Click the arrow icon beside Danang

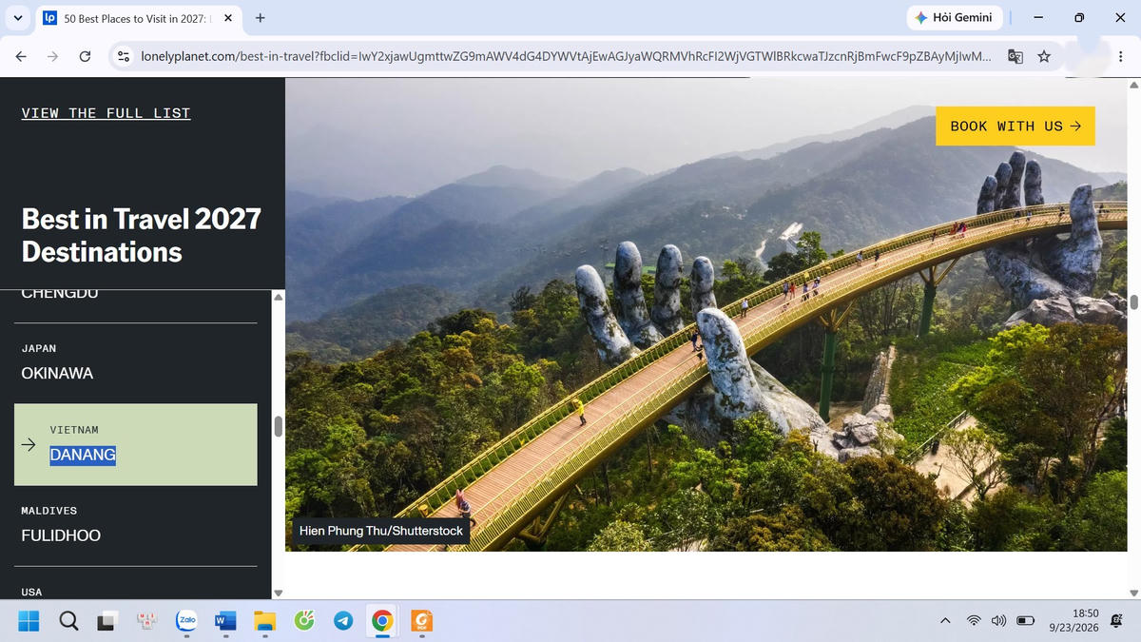coord(29,444)
